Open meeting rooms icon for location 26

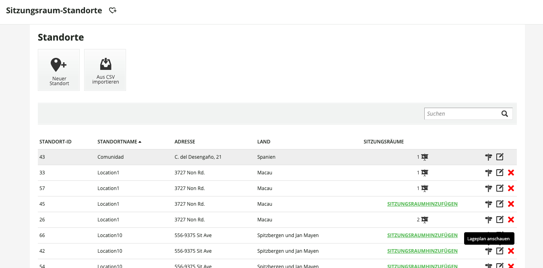425,220
